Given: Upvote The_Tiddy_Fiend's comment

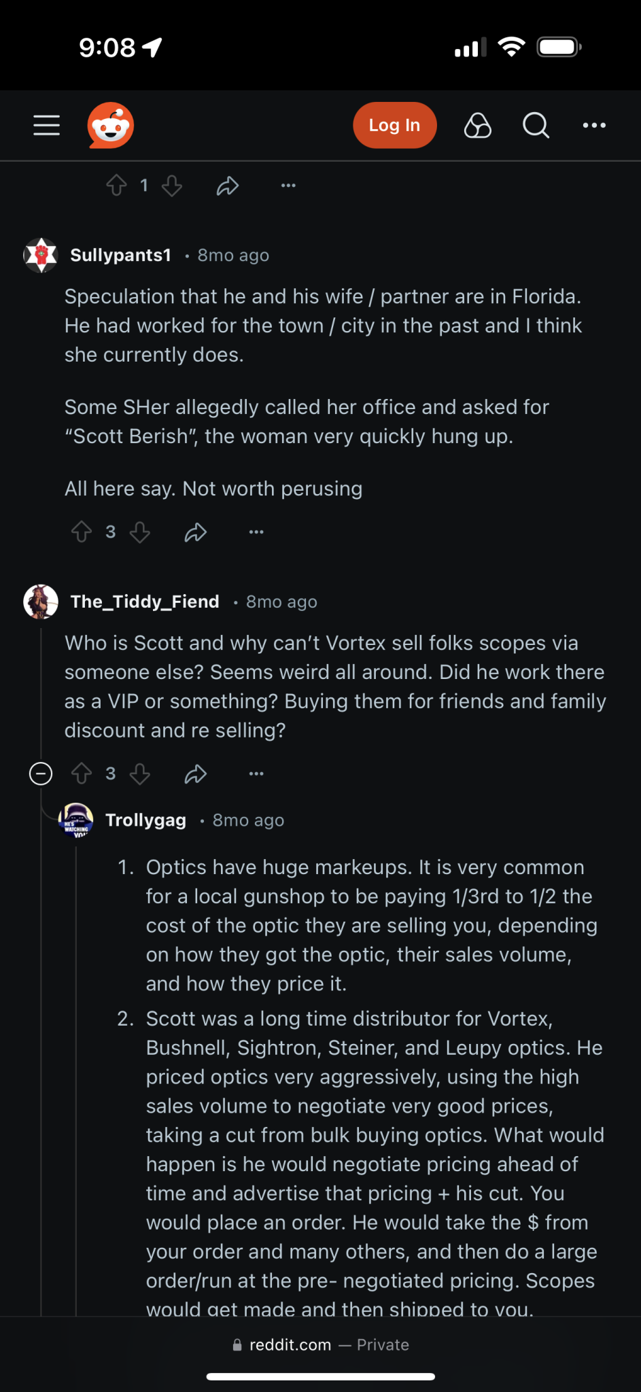Looking at the screenshot, I should point(82,773).
